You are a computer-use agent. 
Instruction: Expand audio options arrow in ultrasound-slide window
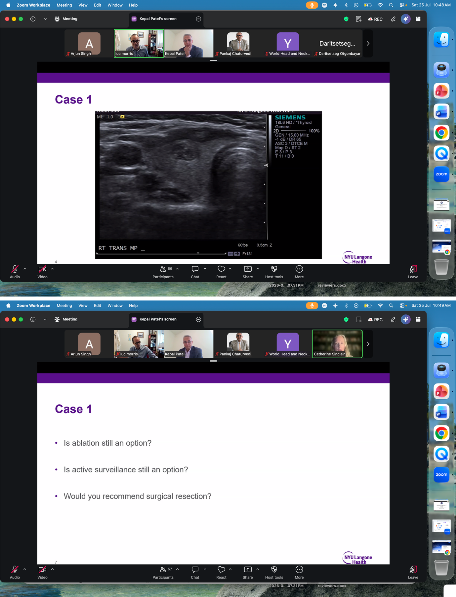(x=25, y=269)
